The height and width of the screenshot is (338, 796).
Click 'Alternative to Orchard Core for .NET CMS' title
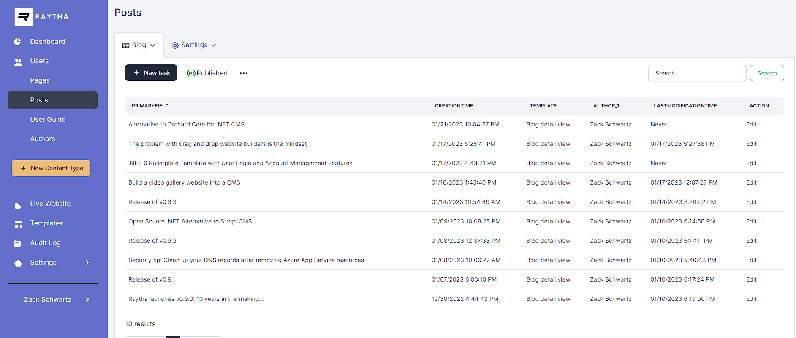(x=186, y=125)
